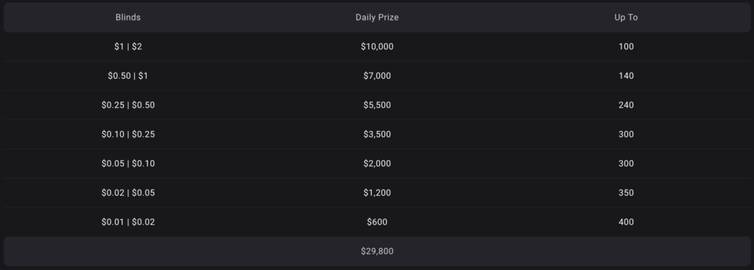Select the $0.01 | $0.02 blinds cell
Screen dimensions: 754x270
tap(128, 222)
